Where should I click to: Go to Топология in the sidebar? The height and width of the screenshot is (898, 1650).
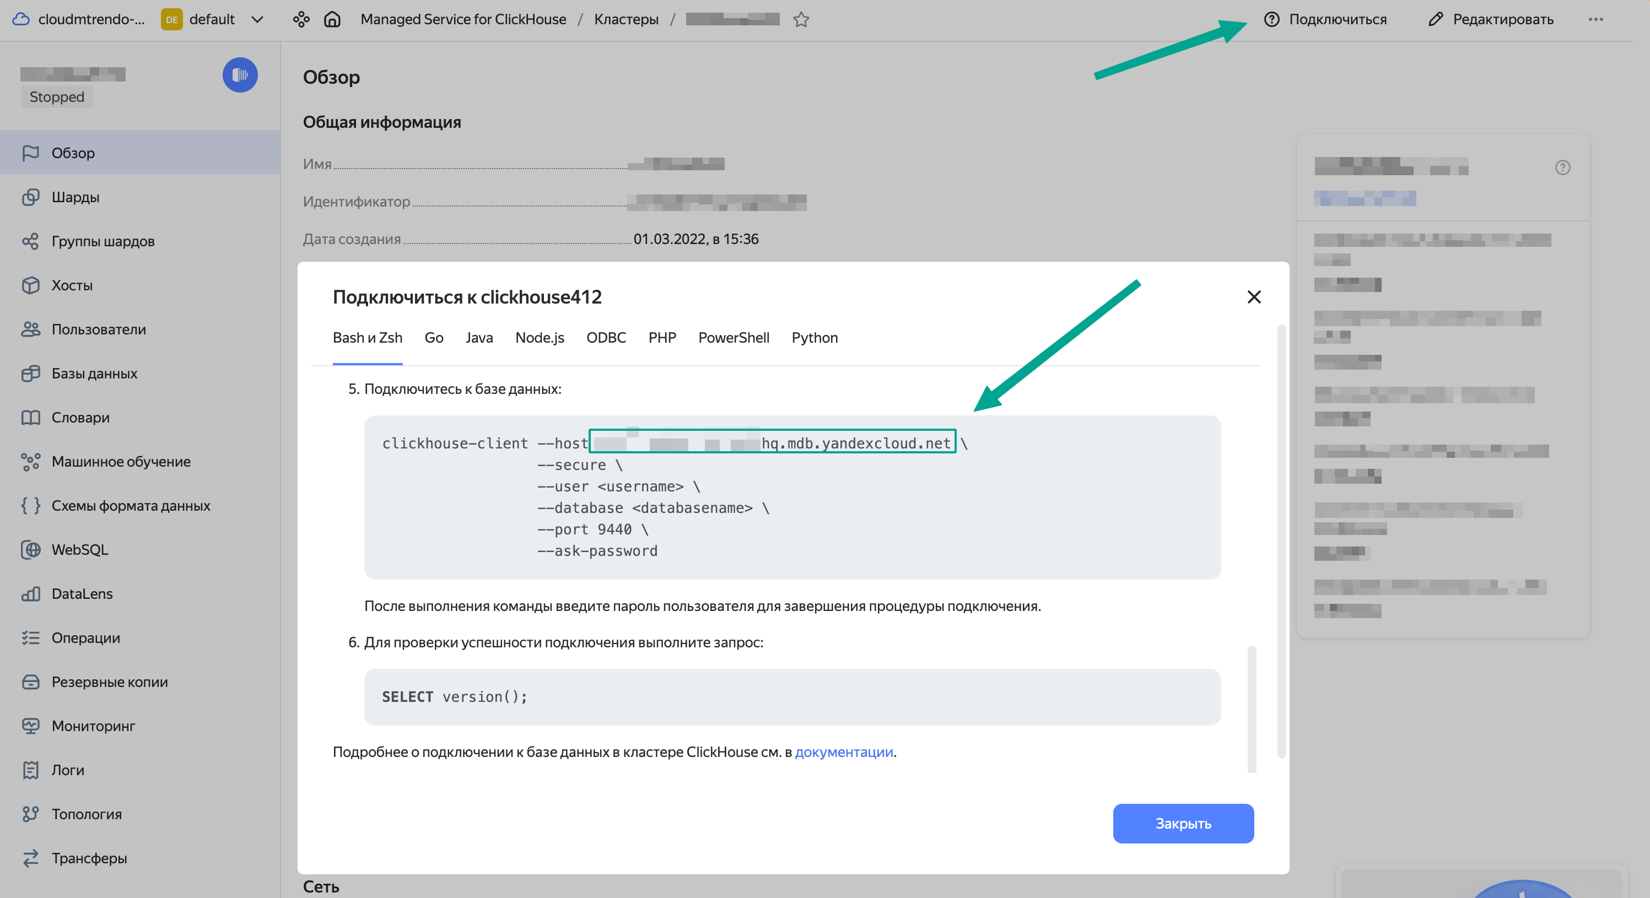point(87,814)
